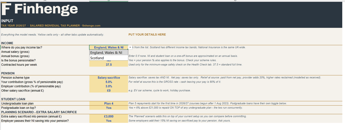
Task: Click the INCOME section heading
Action: coord(7,43)
